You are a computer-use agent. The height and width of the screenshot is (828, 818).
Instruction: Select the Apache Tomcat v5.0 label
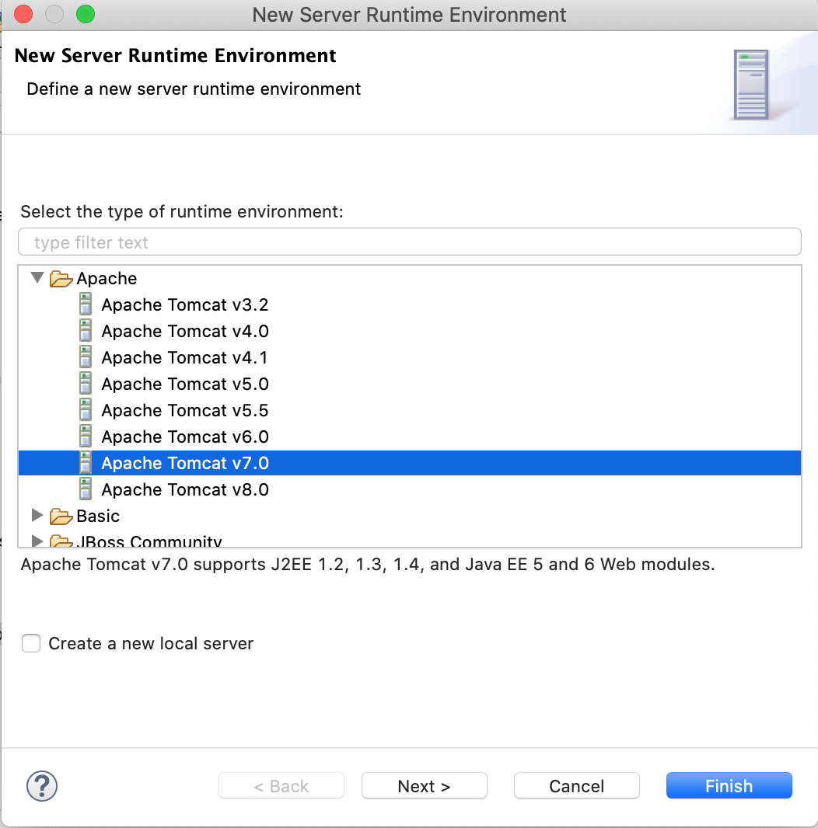click(x=185, y=384)
